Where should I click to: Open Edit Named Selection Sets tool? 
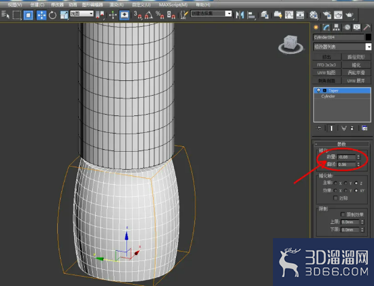[x=184, y=15]
